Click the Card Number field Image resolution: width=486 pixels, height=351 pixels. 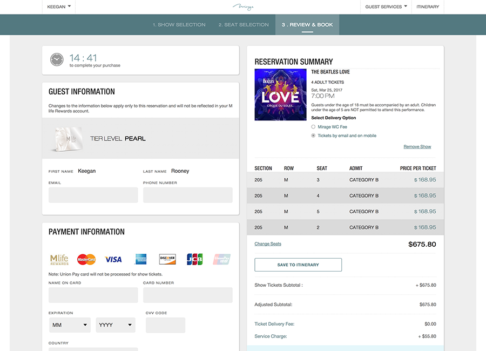coord(188,295)
